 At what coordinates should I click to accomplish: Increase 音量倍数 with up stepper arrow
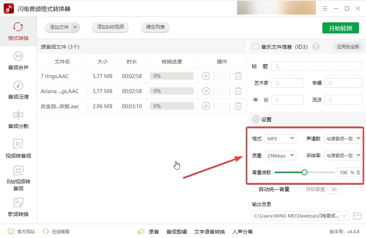358,171
